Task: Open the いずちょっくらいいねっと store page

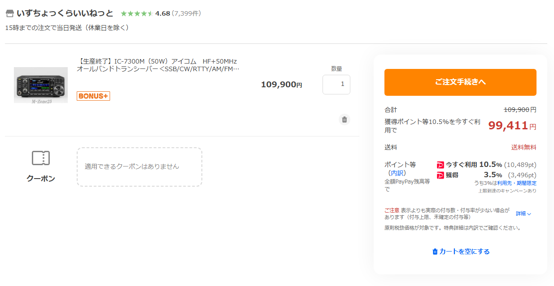Action: pos(65,13)
